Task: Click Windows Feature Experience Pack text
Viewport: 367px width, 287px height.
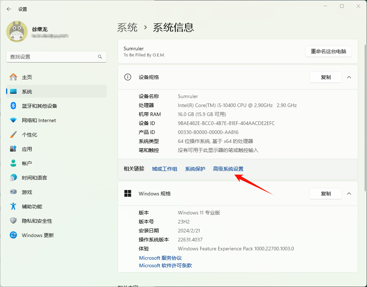Action: (x=236, y=249)
